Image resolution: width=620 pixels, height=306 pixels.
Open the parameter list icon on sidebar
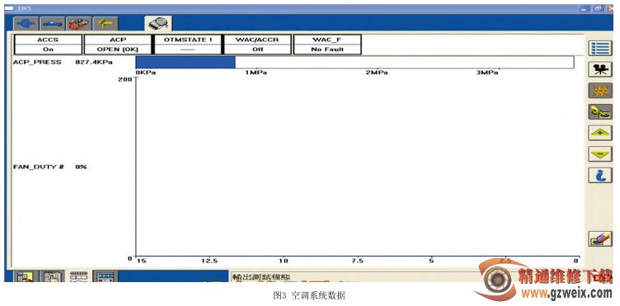[x=600, y=48]
